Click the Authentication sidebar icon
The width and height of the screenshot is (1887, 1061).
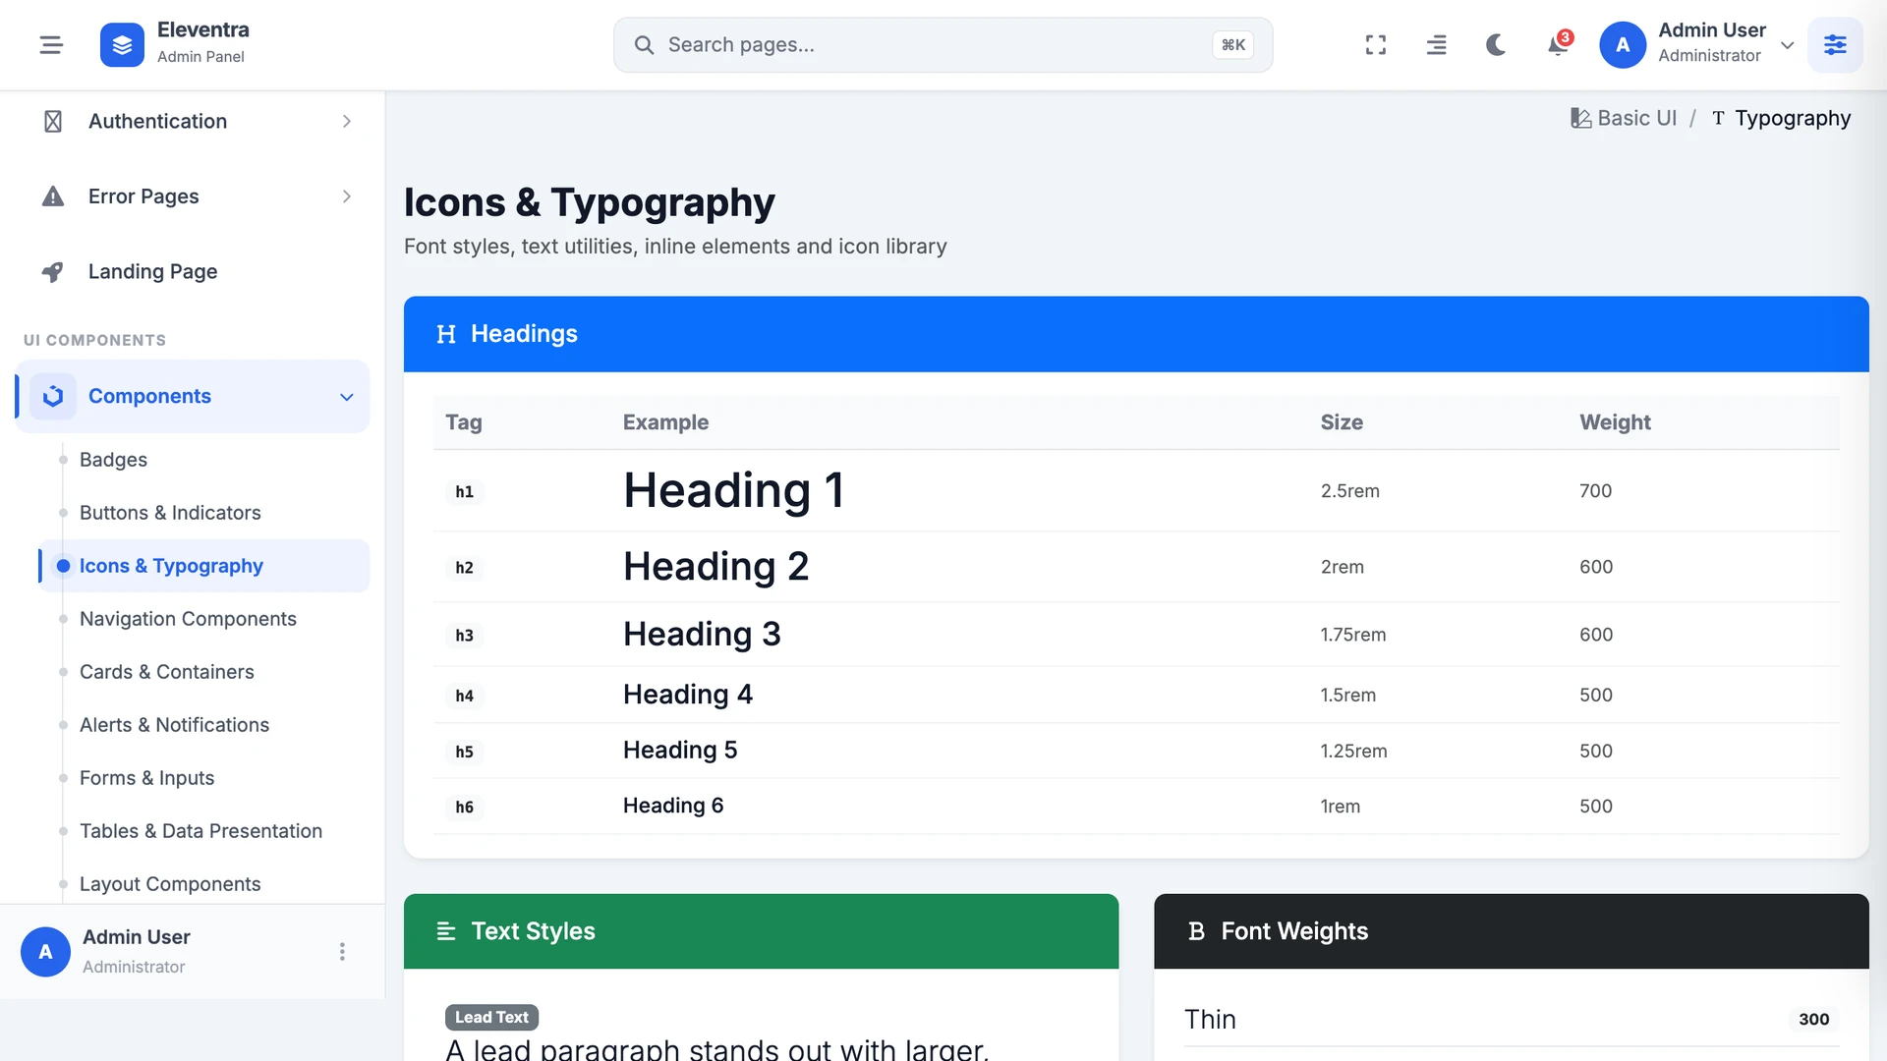pyautogui.click(x=53, y=121)
